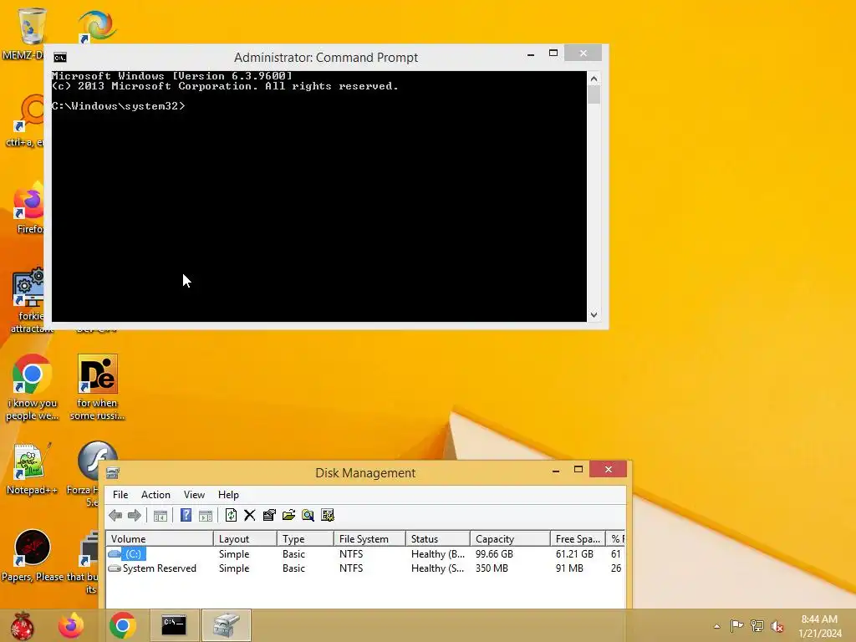Viewport: 856px width, 642px height.
Task: Sort by the Capacity column header
Action: click(511, 539)
